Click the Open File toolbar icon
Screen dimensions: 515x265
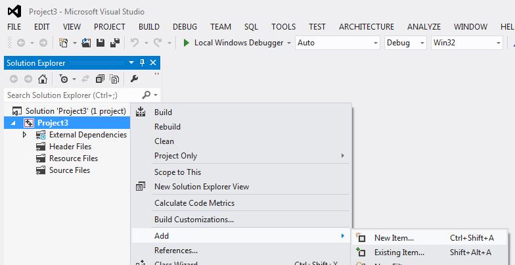pyautogui.click(x=86, y=43)
